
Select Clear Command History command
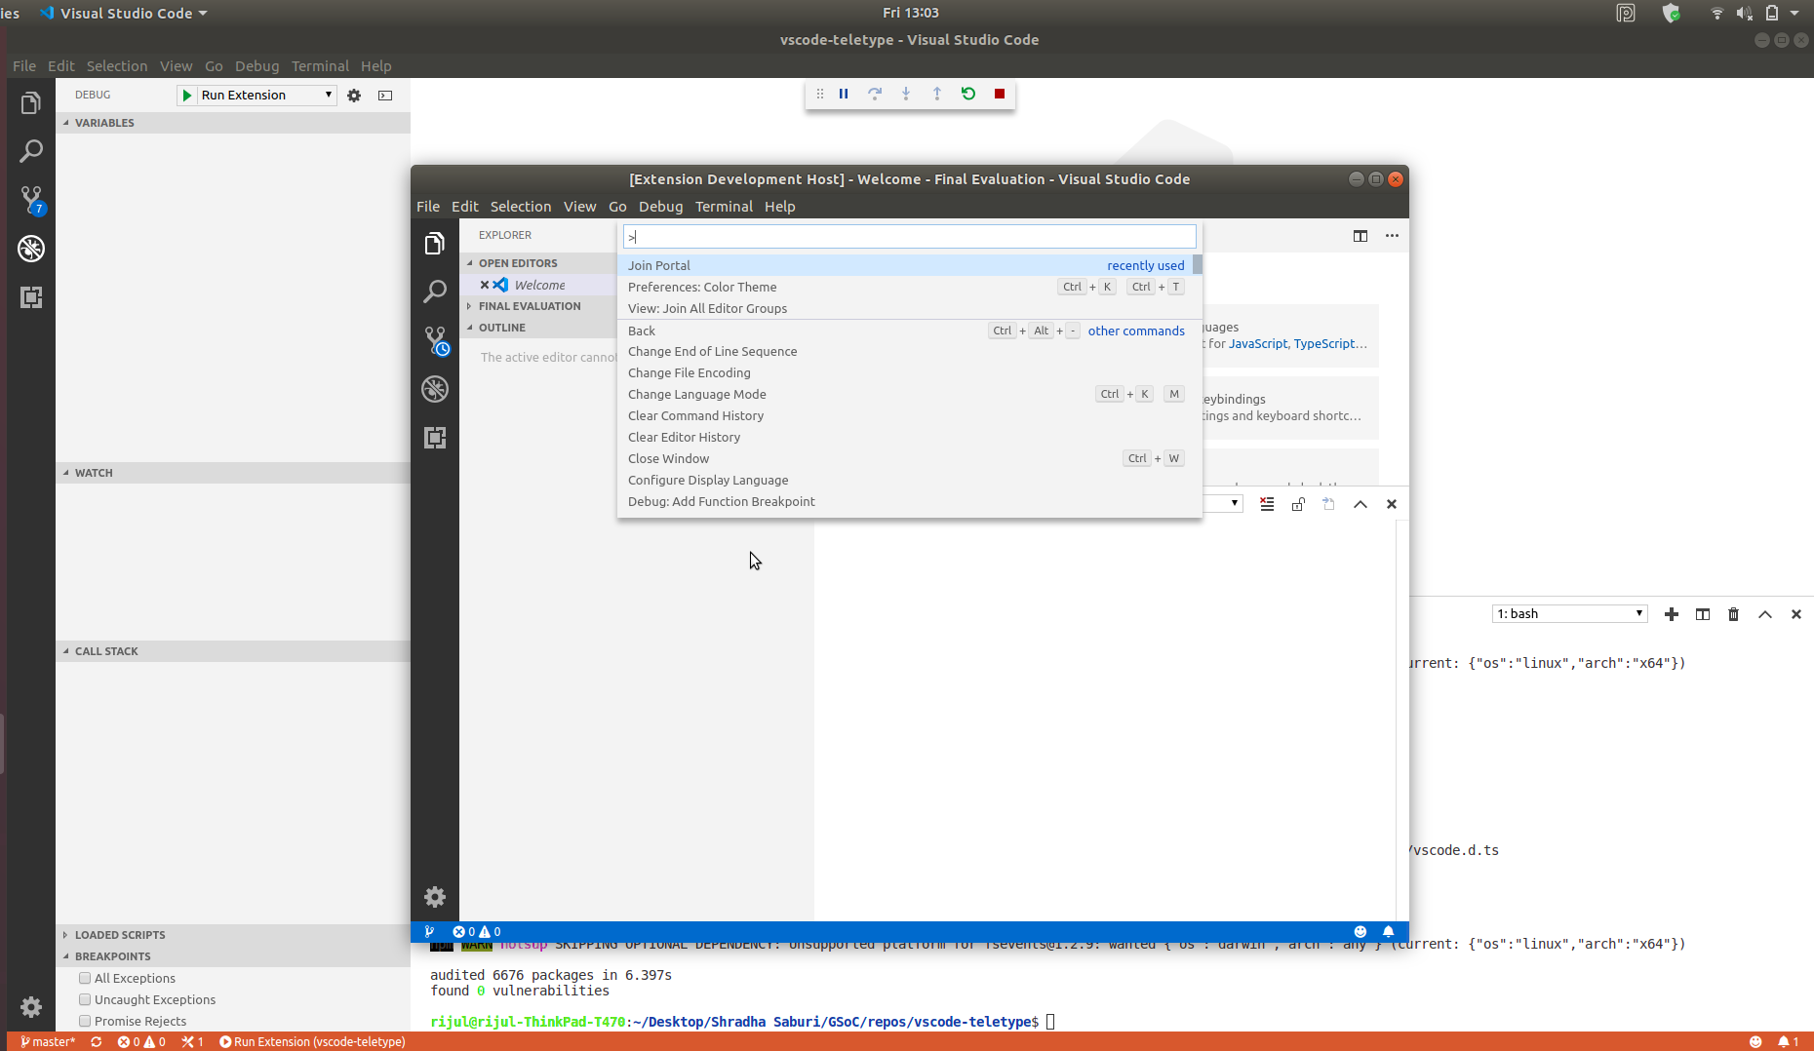click(905, 415)
